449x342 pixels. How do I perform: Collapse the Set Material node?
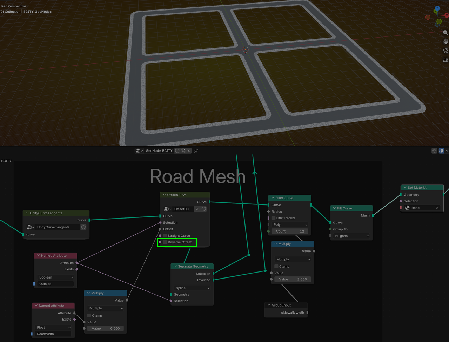click(405, 188)
